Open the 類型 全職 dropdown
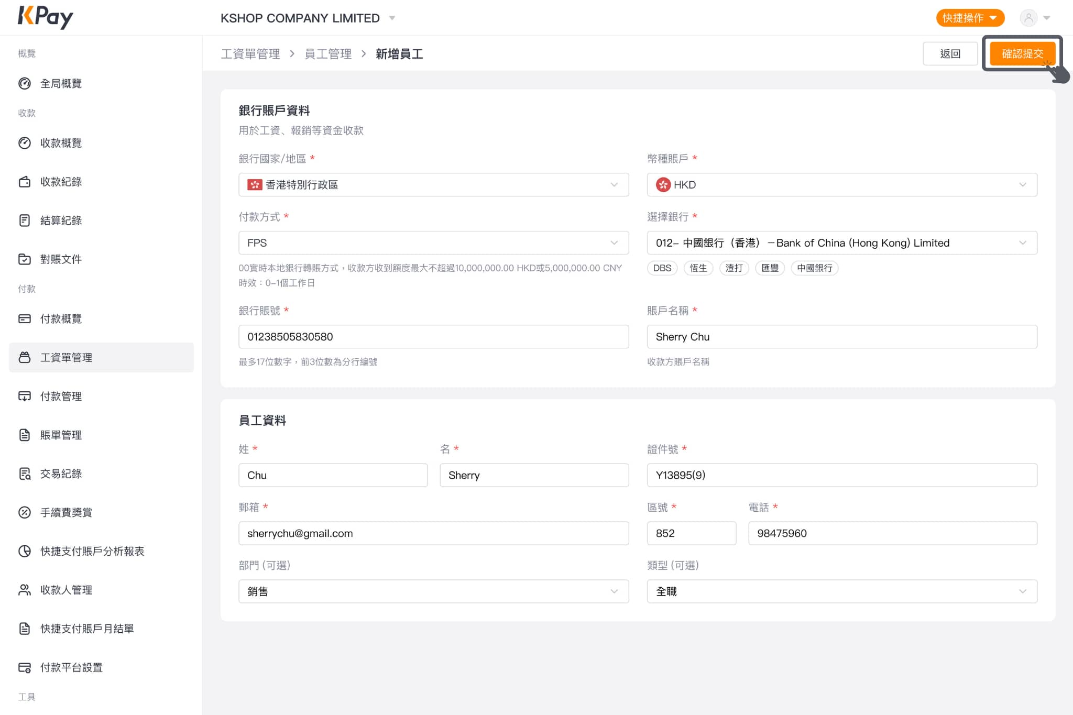Image resolution: width=1073 pixels, height=715 pixels. click(x=842, y=591)
